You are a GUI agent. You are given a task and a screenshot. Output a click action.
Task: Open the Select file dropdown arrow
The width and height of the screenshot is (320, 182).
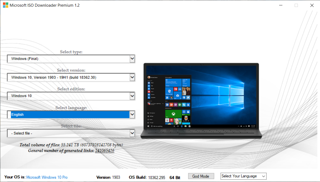[132, 133]
